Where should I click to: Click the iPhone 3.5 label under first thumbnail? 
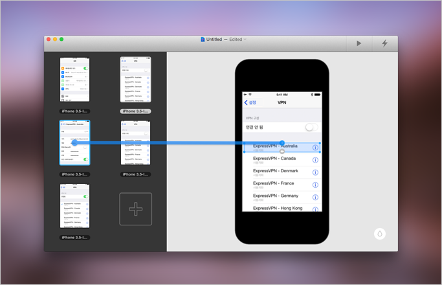(74, 111)
